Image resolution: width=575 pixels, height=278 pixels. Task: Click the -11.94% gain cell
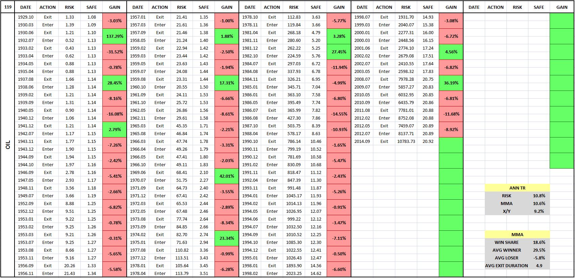coord(339,67)
